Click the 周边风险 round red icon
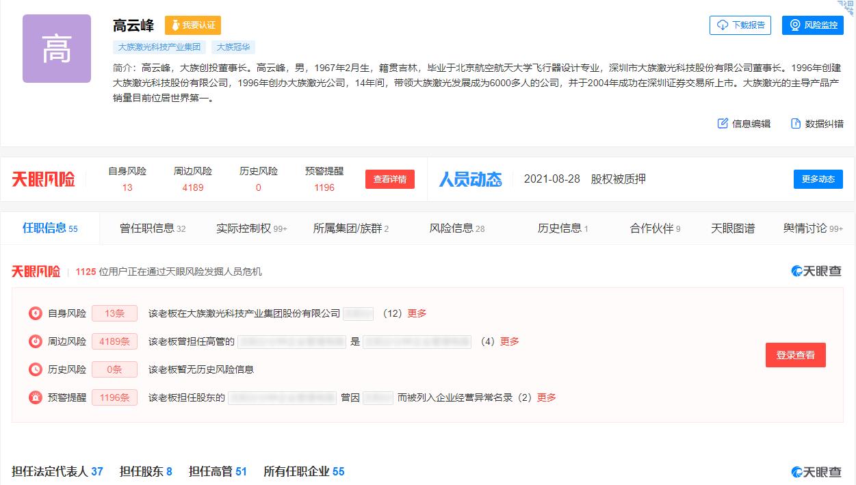The width and height of the screenshot is (856, 485). pyautogui.click(x=36, y=341)
